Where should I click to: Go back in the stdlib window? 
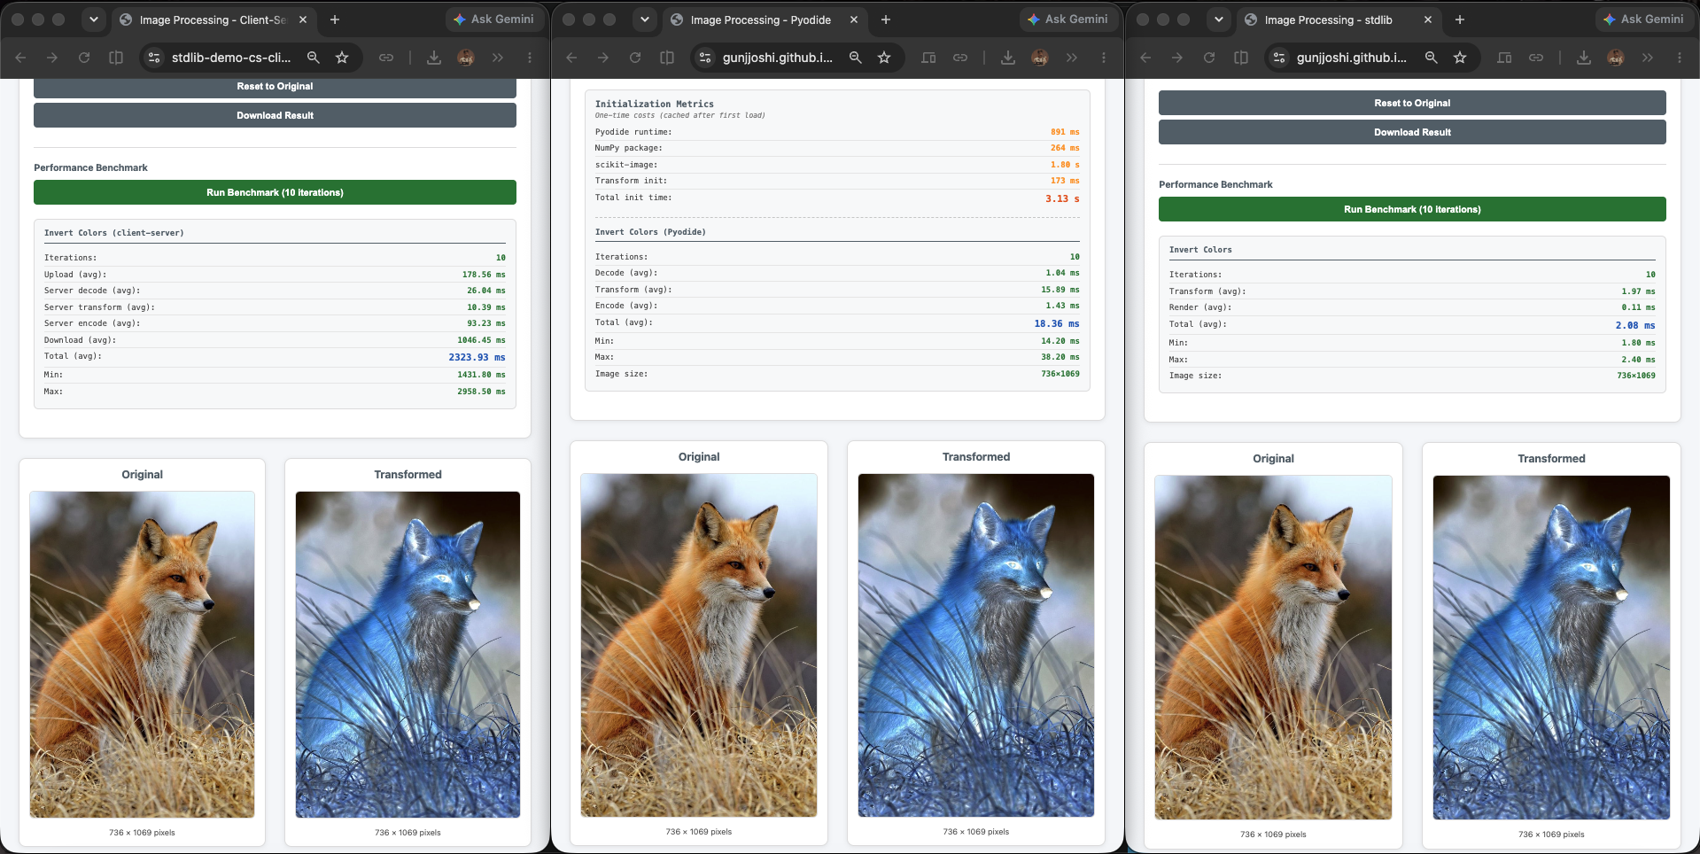coord(1145,58)
